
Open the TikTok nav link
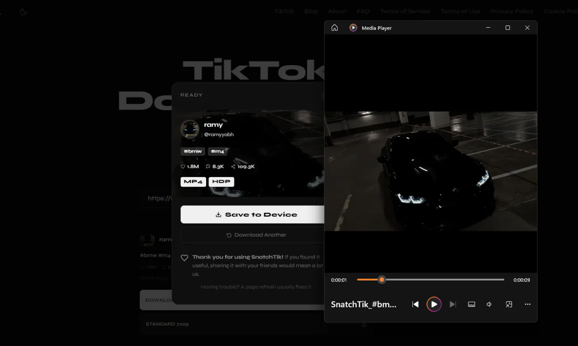[284, 11]
